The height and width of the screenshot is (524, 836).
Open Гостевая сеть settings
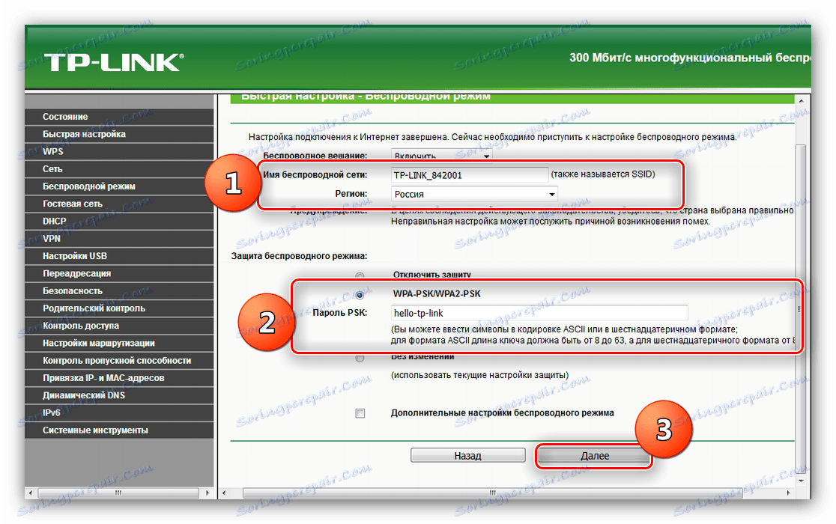tap(119, 204)
